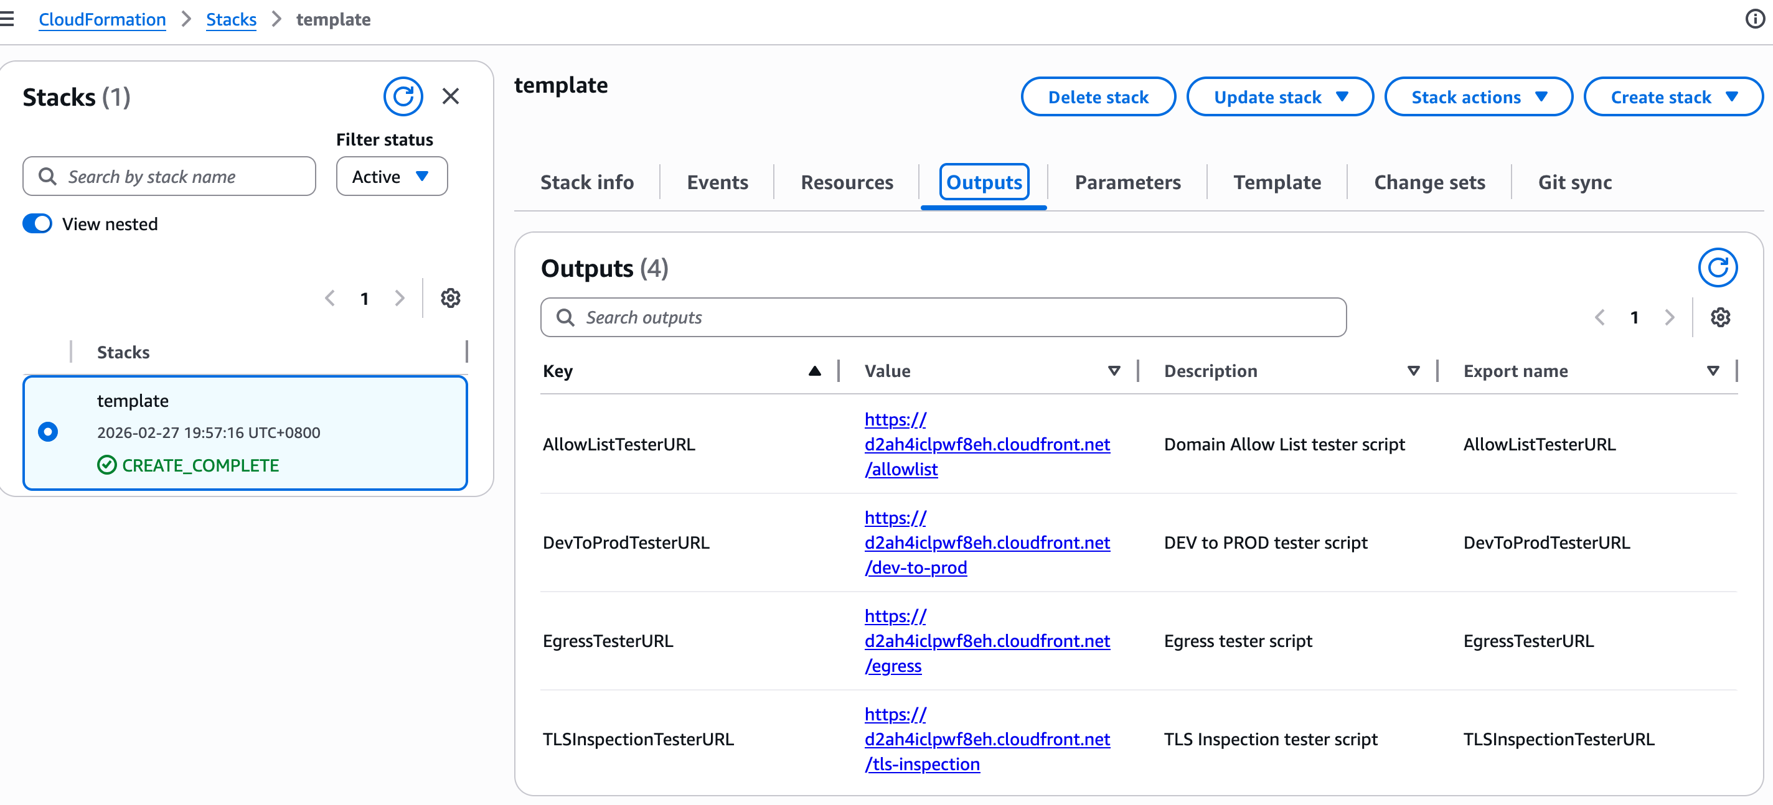This screenshot has height=805, width=1773.
Task: Switch to the Events tab
Action: (x=717, y=182)
